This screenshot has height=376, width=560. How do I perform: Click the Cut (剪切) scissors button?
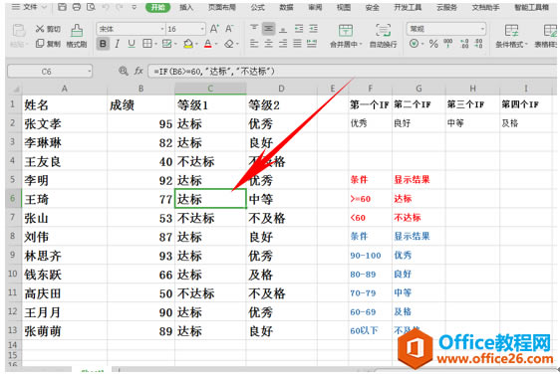click(x=48, y=29)
